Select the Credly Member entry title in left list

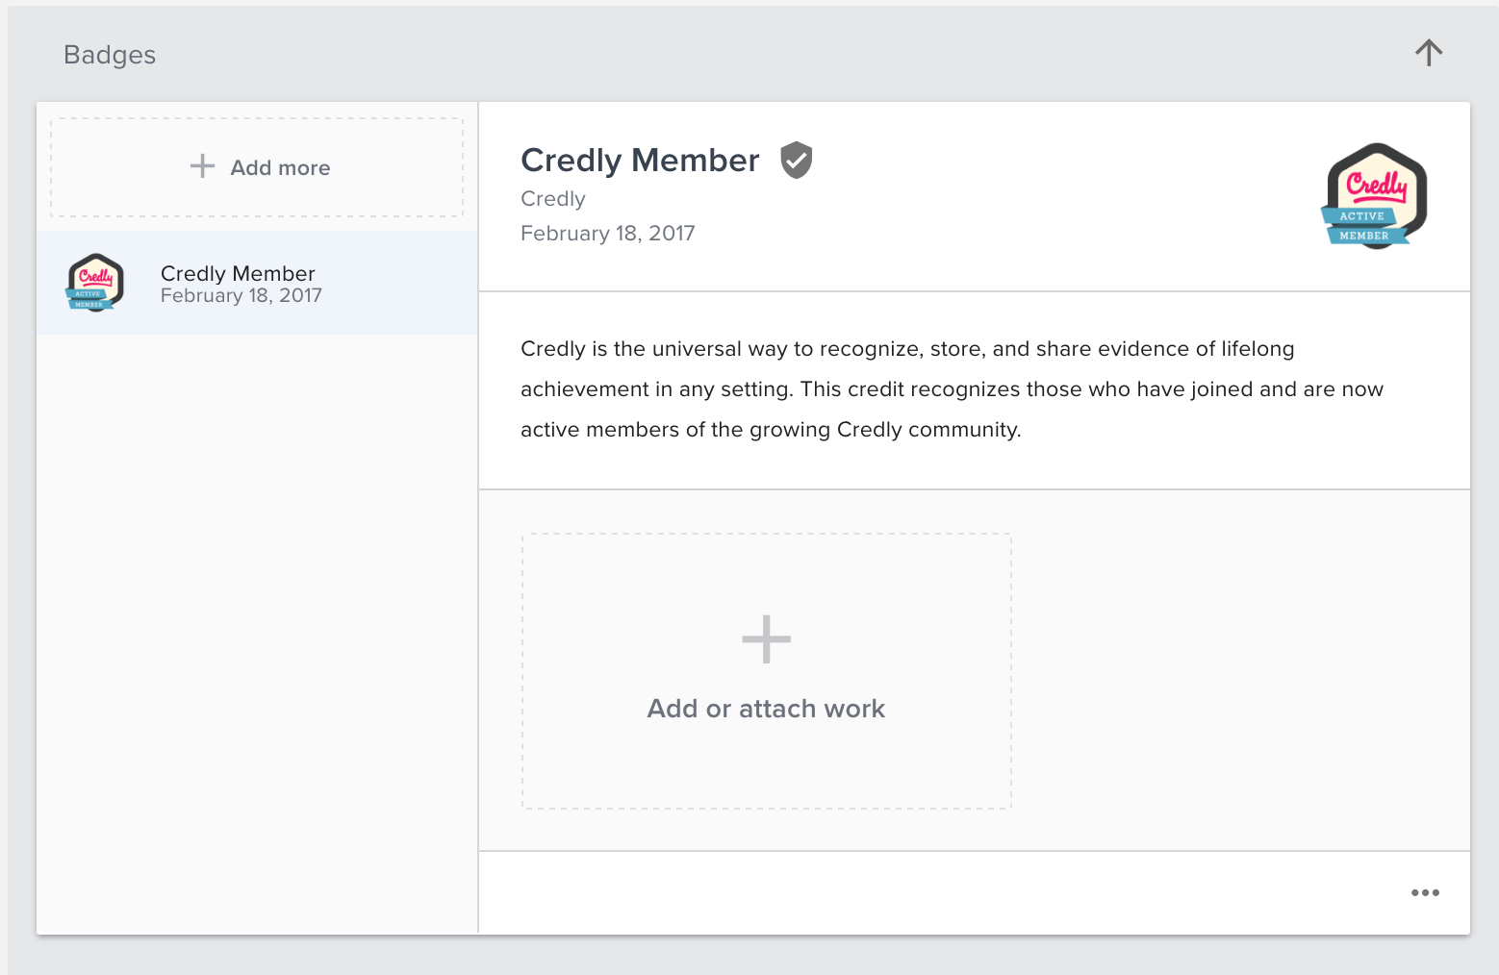(238, 273)
